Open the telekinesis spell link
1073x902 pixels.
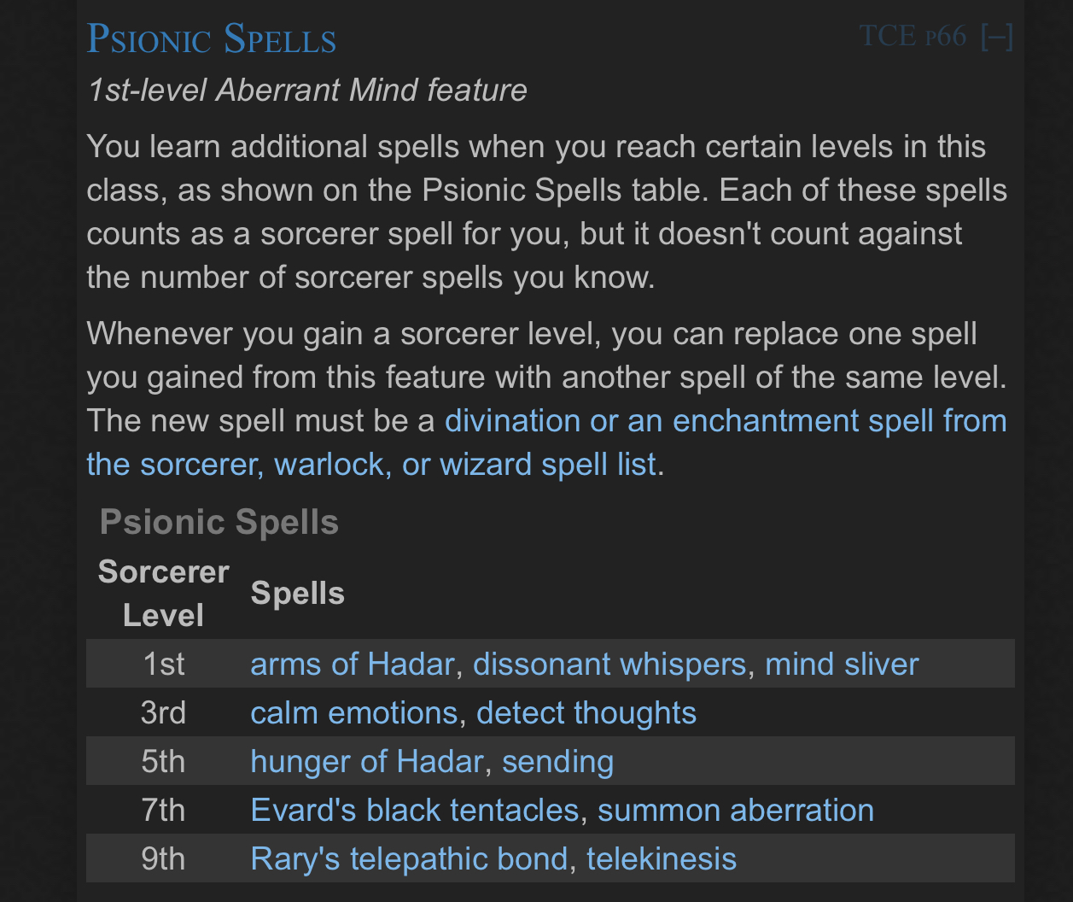(x=662, y=858)
